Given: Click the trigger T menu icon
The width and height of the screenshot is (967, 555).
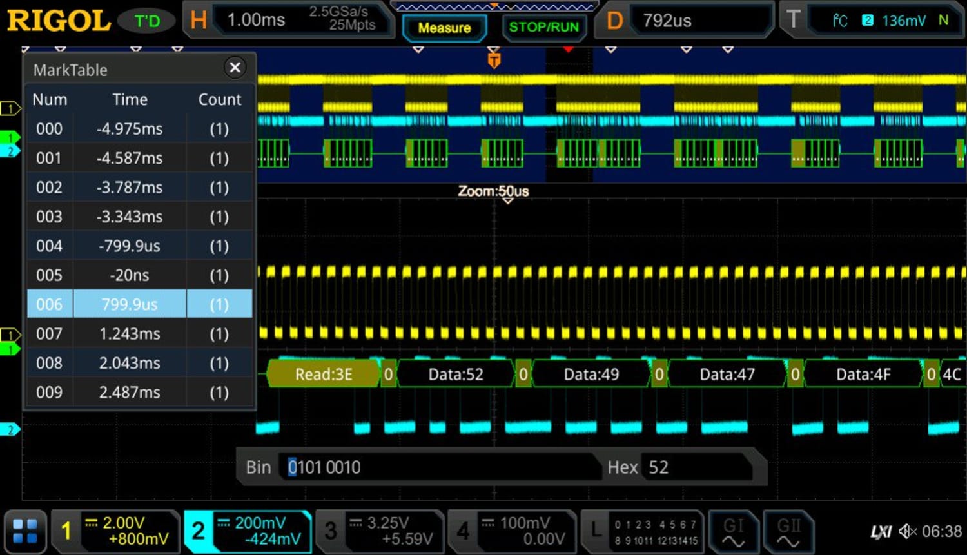Looking at the screenshot, I should click(793, 20).
